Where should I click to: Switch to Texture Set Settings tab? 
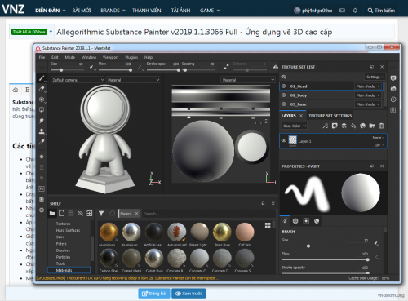coord(330,116)
